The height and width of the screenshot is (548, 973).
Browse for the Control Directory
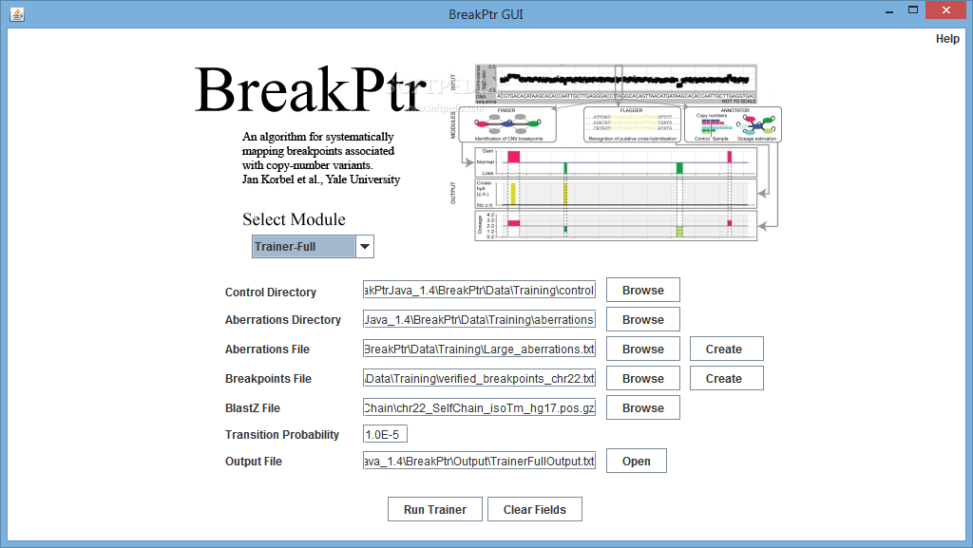643,290
